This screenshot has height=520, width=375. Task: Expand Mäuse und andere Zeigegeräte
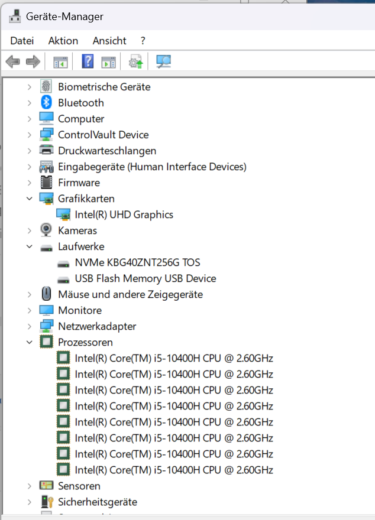(x=30, y=294)
